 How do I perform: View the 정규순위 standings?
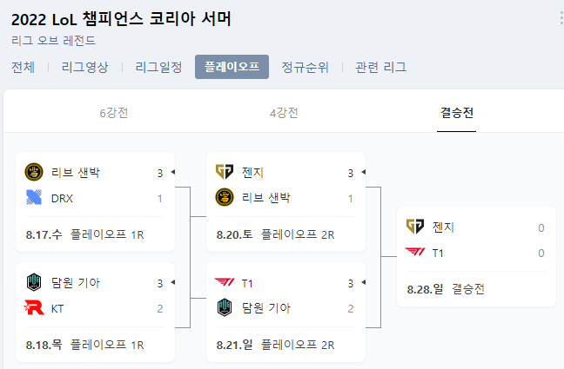click(305, 67)
